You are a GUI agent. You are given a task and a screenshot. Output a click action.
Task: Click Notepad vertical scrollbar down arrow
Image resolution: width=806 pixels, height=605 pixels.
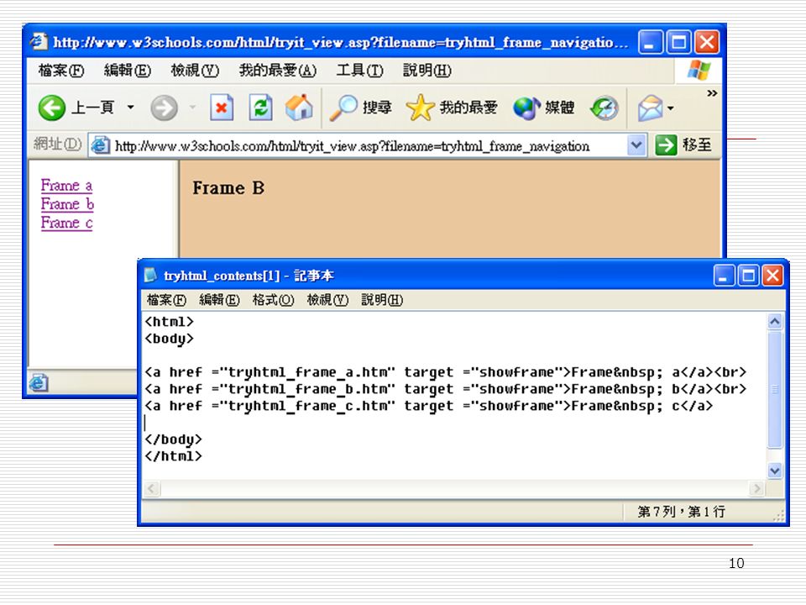click(x=775, y=471)
